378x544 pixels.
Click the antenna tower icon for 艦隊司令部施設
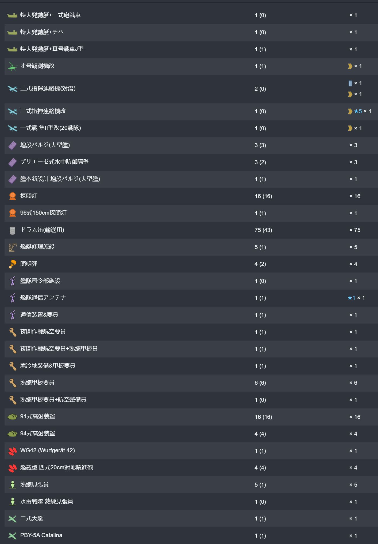pos(13,281)
